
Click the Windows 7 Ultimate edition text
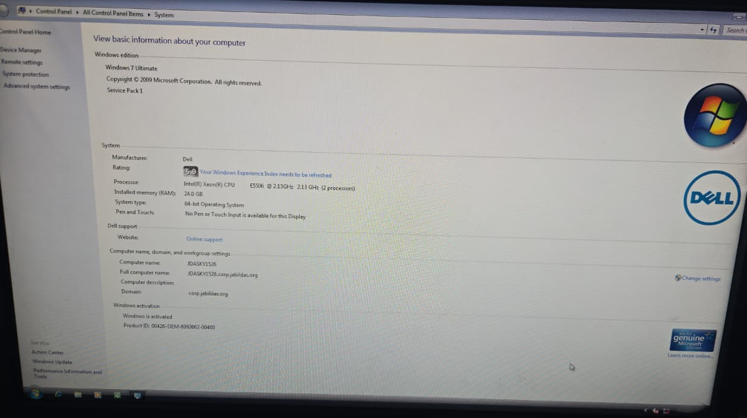(x=131, y=68)
